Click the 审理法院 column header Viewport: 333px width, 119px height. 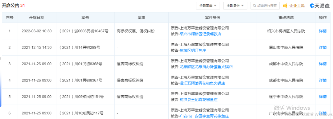click(286, 18)
